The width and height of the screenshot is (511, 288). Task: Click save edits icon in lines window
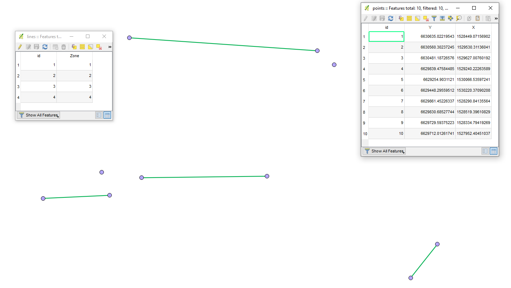point(36,47)
